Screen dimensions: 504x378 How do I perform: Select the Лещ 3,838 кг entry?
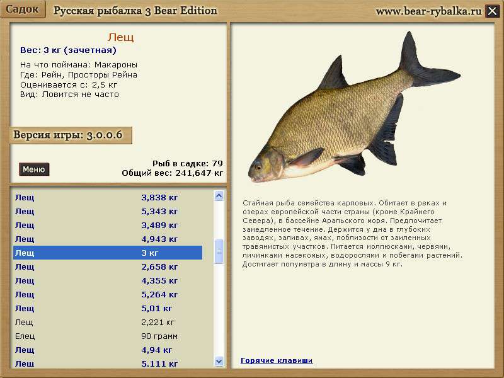(107, 197)
